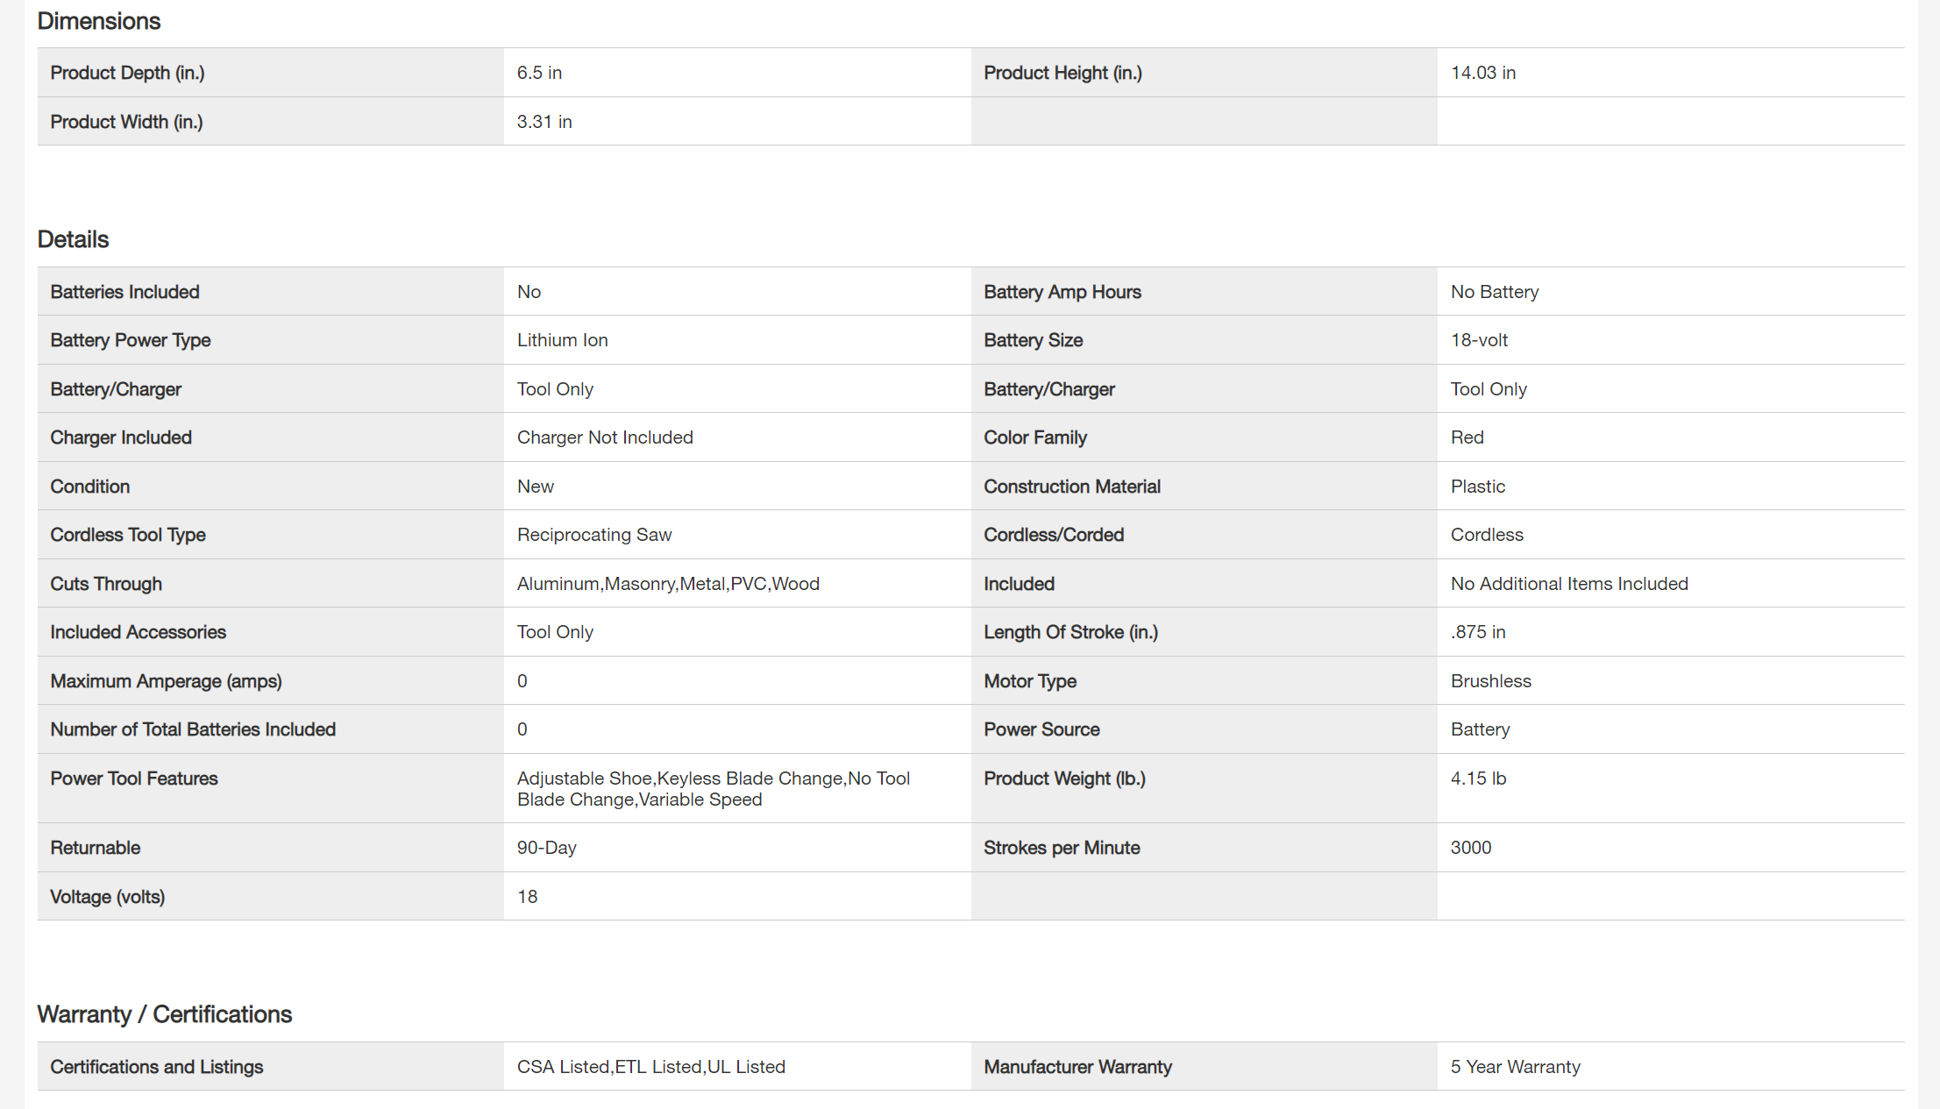
Task: Click the CSA Listed,ETL Listed,UL Listed text
Action: [x=650, y=1067]
